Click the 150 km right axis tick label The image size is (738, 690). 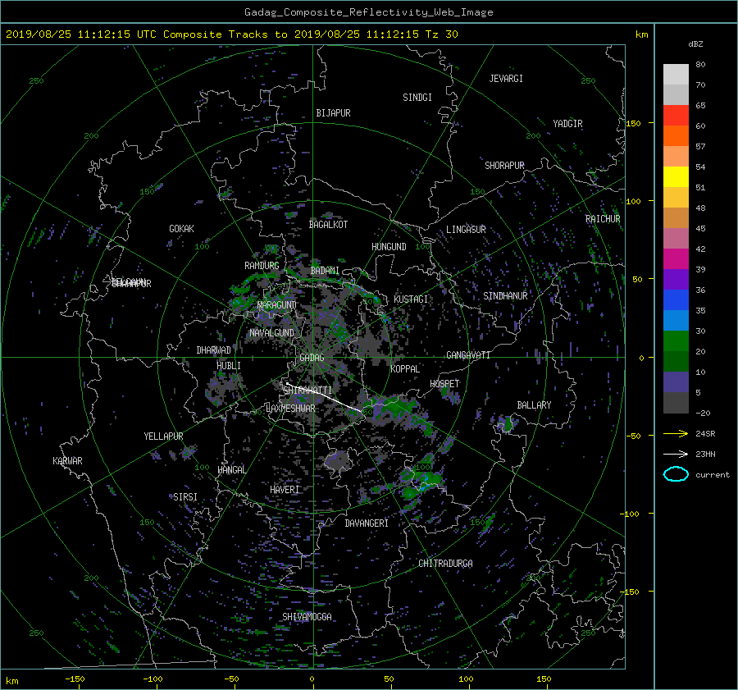click(633, 123)
